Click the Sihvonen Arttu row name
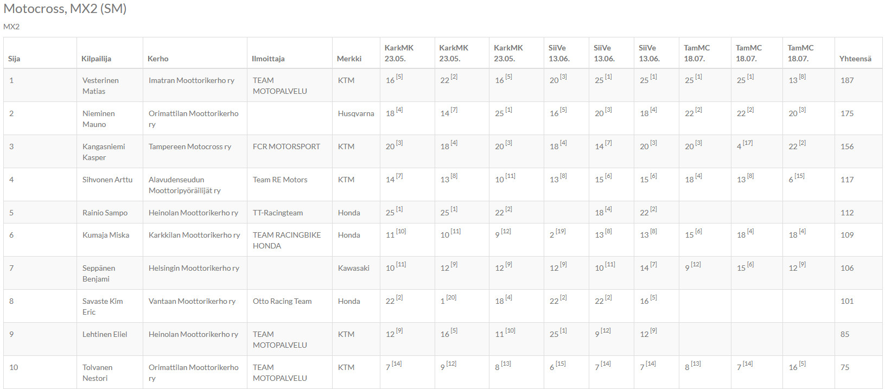Screen dimensions: 885x389 [x=107, y=180]
